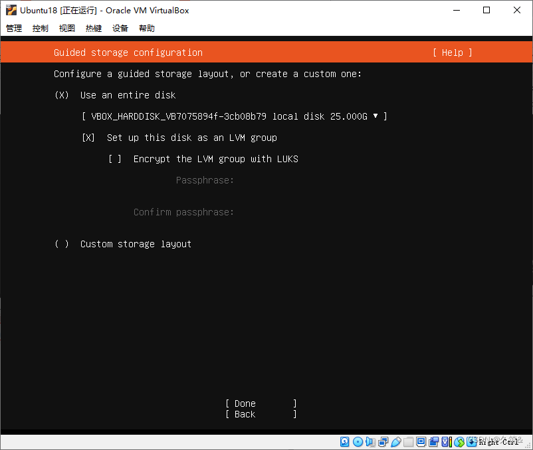Open the 视图 menu

pos(67,28)
